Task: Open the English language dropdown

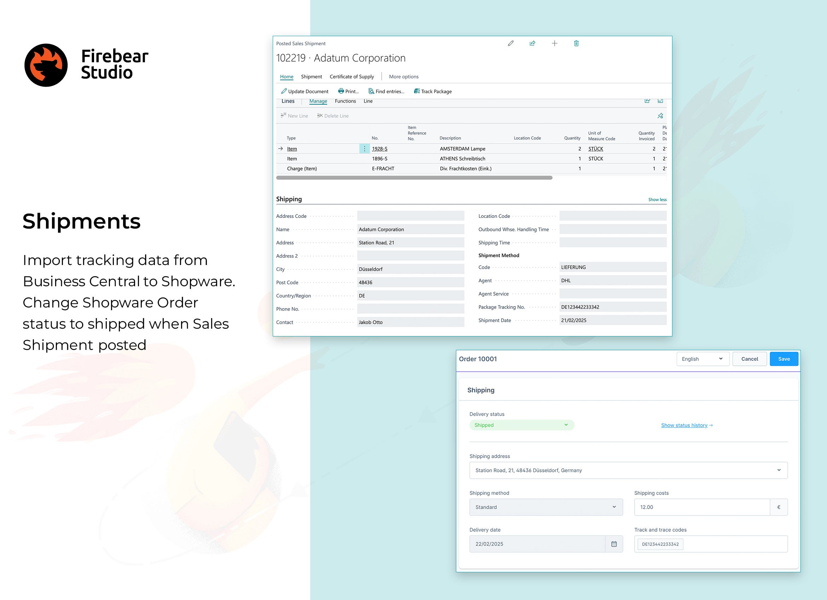Action: 702,359
